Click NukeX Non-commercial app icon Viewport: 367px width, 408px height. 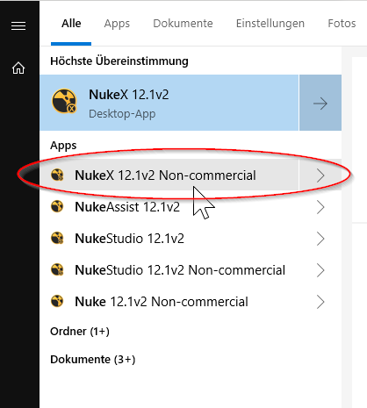pyautogui.click(x=57, y=175)
